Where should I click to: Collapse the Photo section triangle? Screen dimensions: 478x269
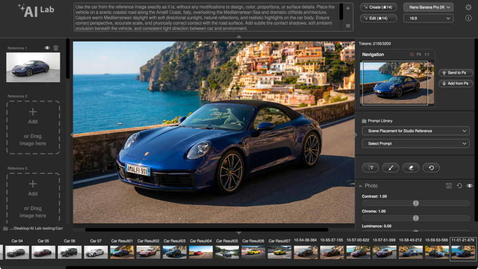point(360,186)
